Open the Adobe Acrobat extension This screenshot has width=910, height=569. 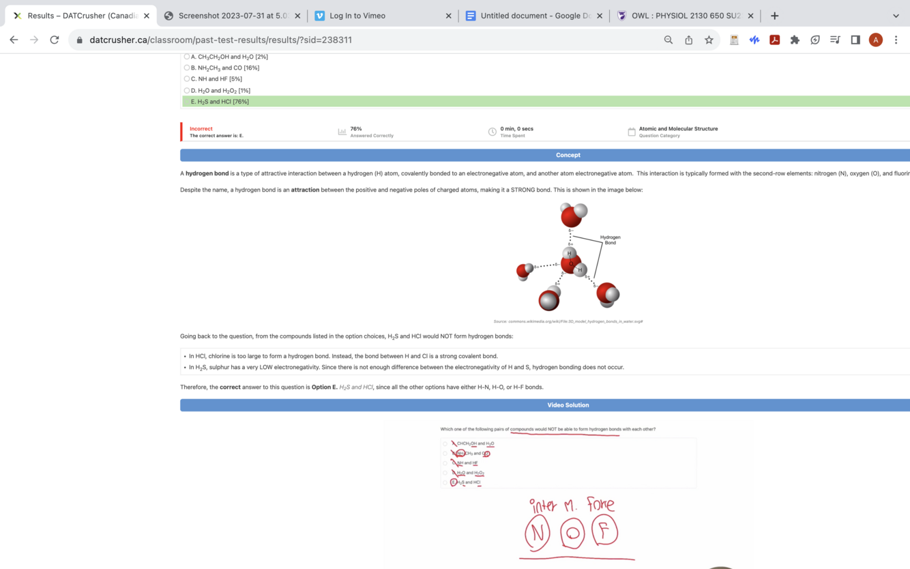[x=775, y=40]
